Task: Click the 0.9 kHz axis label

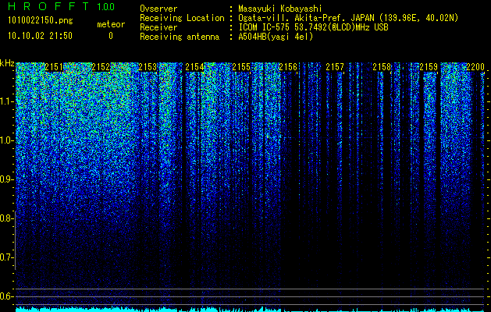Action: [6, 179]
